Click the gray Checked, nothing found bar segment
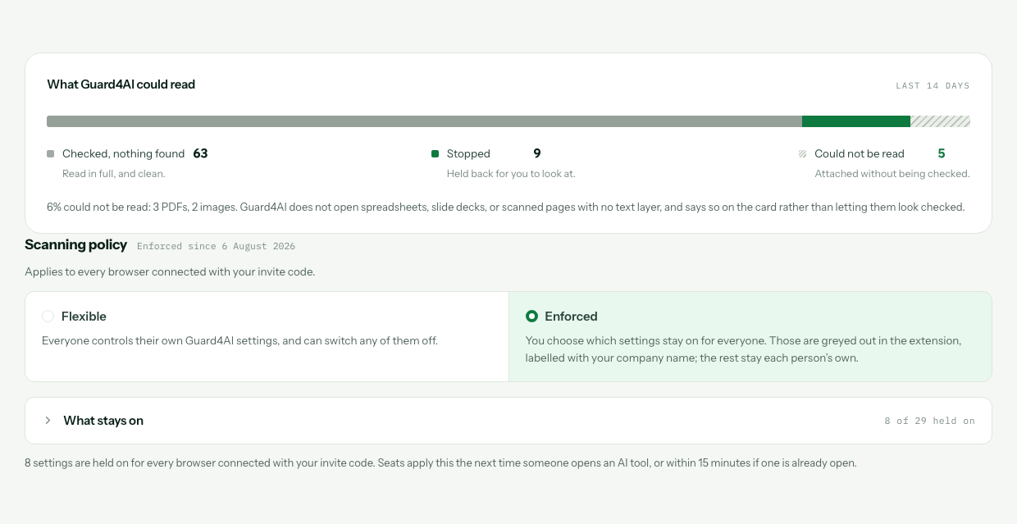 tap(424, 121)
